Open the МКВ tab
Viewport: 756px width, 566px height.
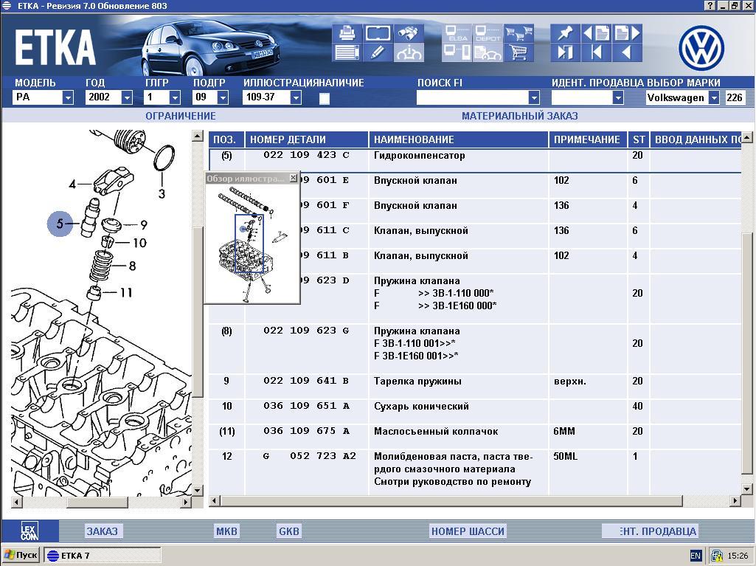click(226, 531)
